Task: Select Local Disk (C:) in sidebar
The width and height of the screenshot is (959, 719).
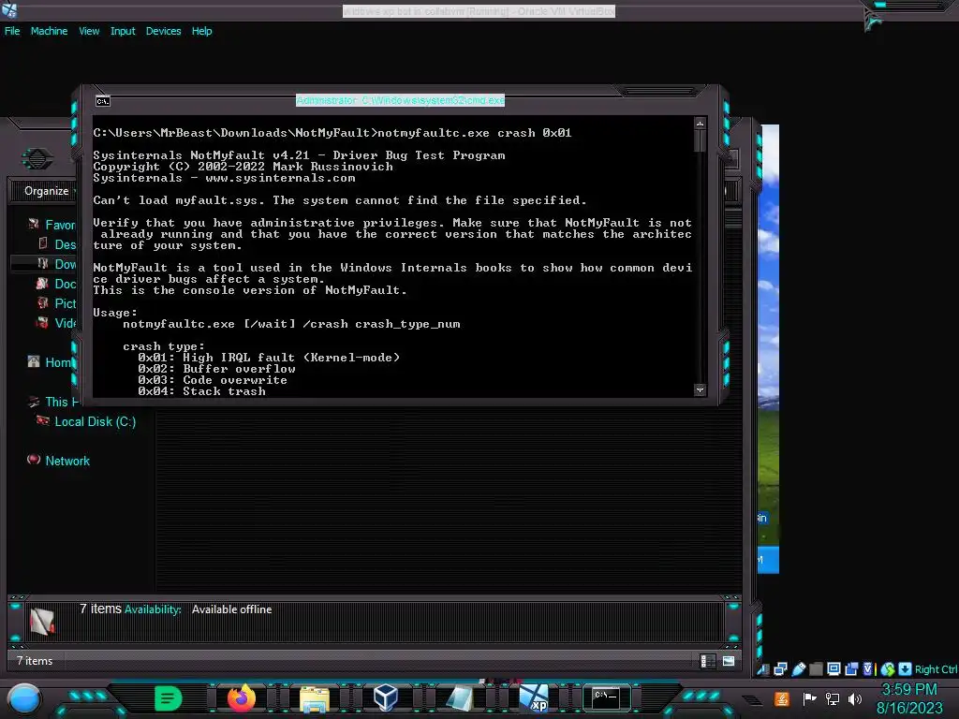Action: pyautogui.click(x=96, y=421)
